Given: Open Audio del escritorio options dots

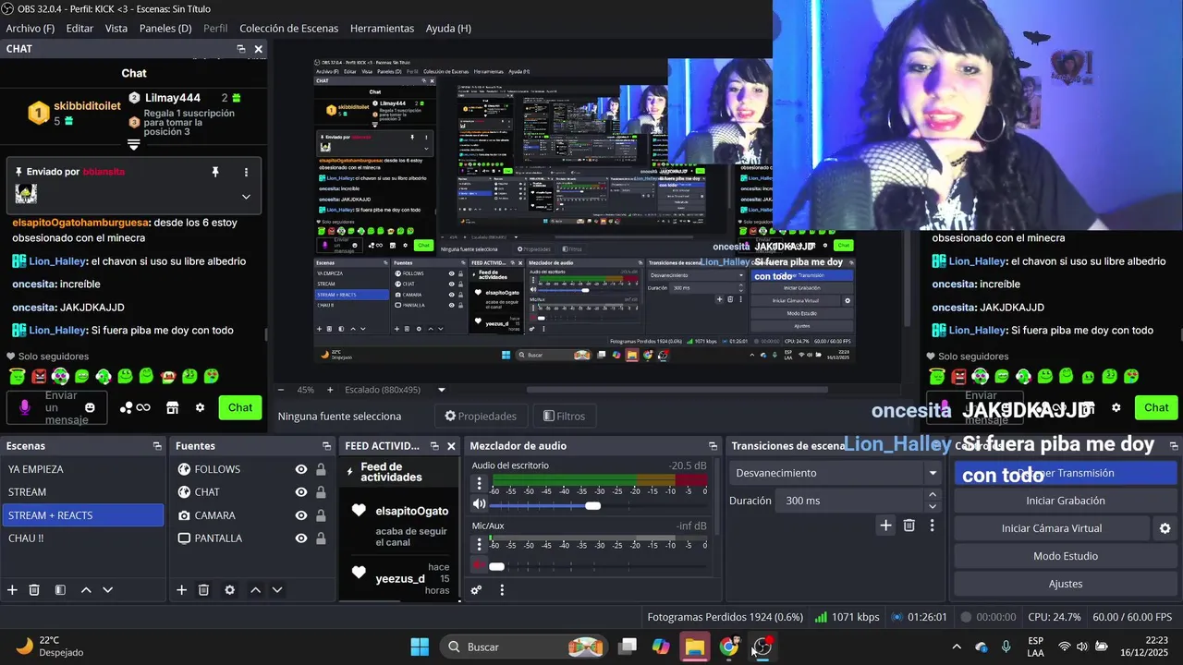Looking at the screenshot, I should point(479,483).
